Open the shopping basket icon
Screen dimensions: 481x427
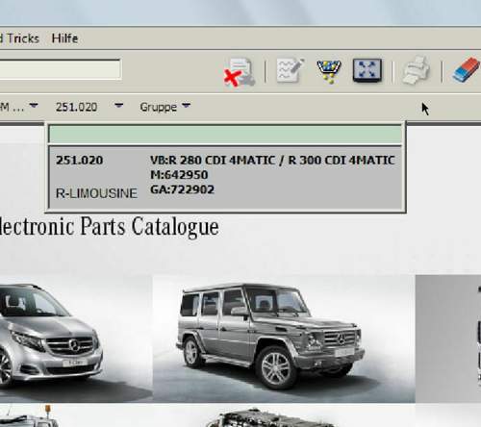coord(329,71)
